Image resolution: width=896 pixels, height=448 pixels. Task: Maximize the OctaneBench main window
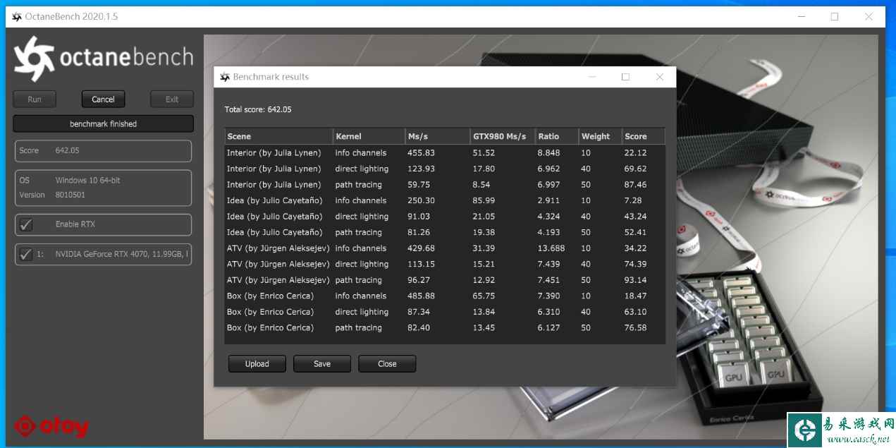click(834, 16)
